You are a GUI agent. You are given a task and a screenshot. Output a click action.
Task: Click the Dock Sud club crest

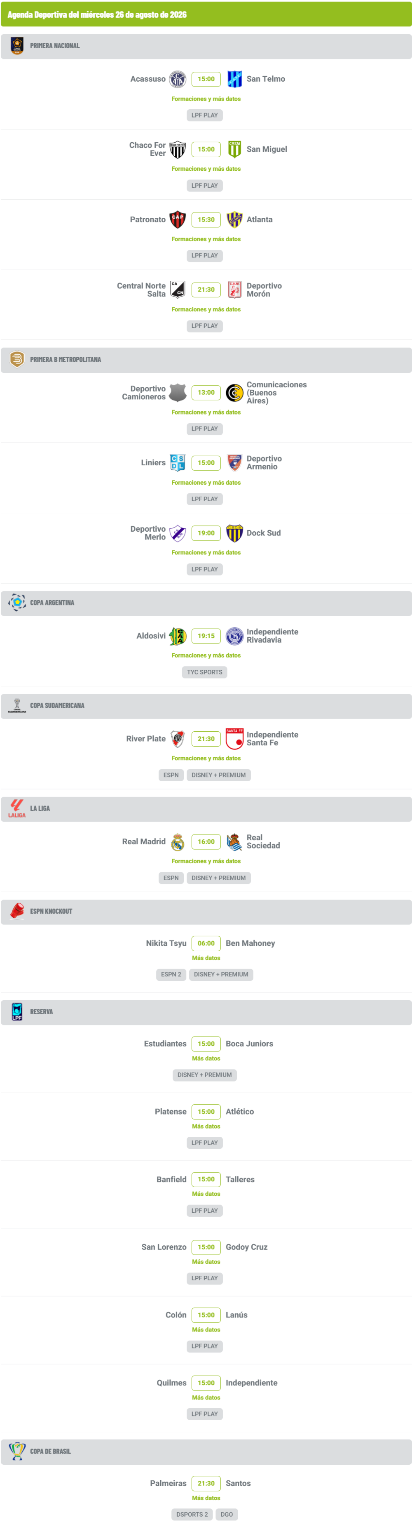coord(234,533)
